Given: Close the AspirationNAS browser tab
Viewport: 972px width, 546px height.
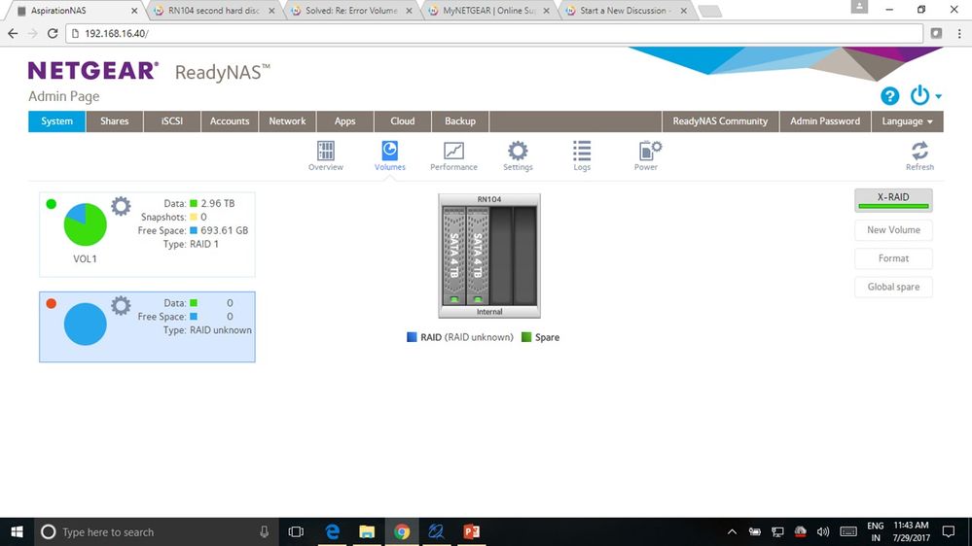Looking at the screenshot, I should point(134,11).
